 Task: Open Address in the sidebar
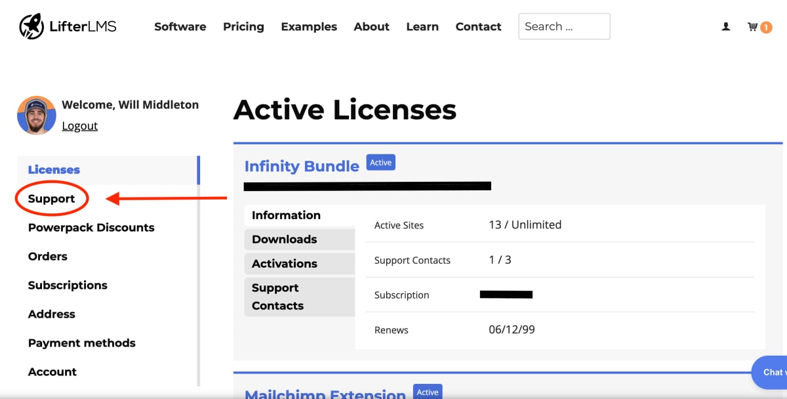click(x=51, y=314)
